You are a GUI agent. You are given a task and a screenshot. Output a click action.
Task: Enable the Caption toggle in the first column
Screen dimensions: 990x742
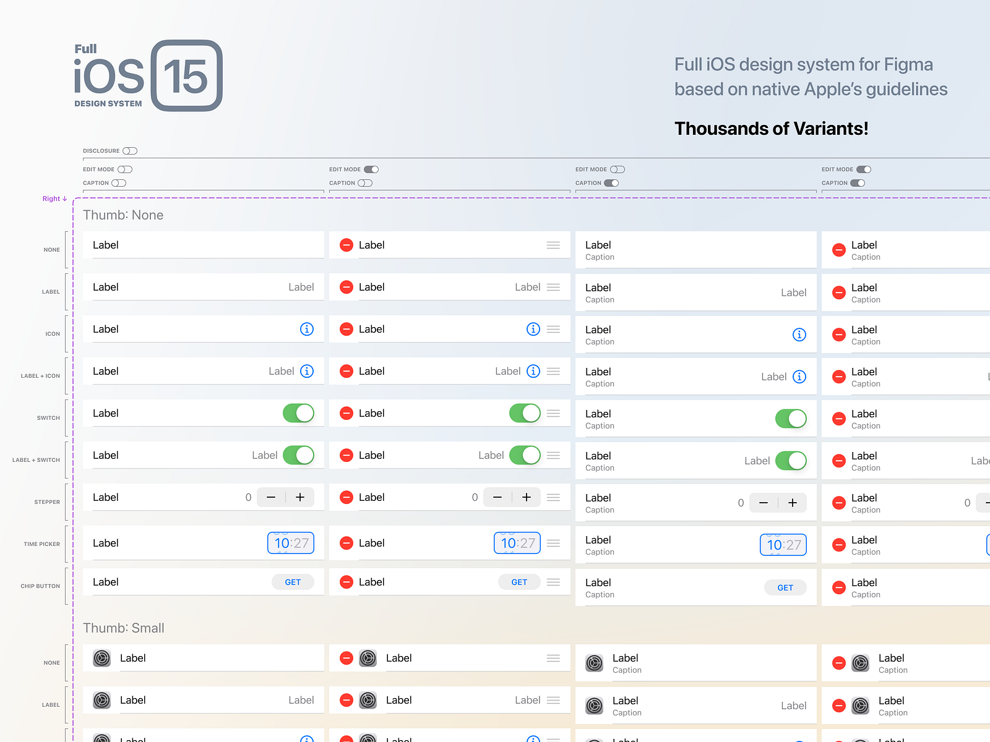click(118, 182)
